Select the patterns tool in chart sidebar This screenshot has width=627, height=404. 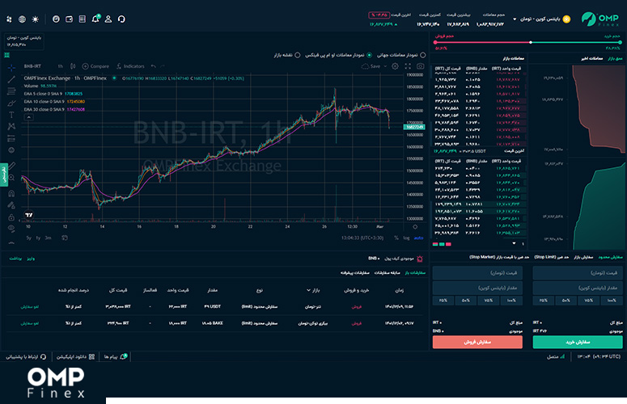point(11,127)
